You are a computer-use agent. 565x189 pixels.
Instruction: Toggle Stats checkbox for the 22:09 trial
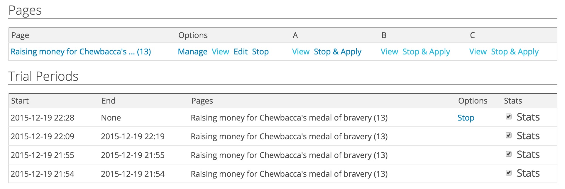tap(509, 135)
